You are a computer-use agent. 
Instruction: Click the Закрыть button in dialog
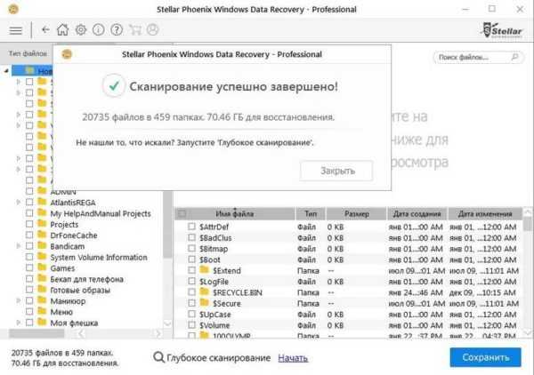[336, 171]
